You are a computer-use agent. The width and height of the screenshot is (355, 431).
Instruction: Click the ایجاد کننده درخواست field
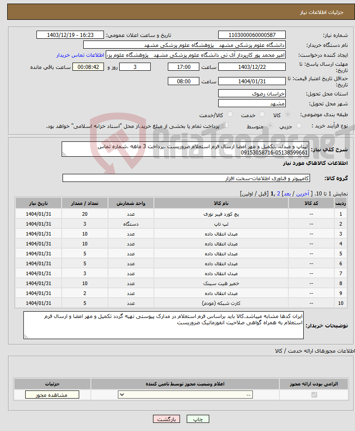point(195,54)
